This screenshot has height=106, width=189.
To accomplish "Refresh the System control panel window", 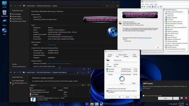I will pyautogui.click(x=107, y=6).
